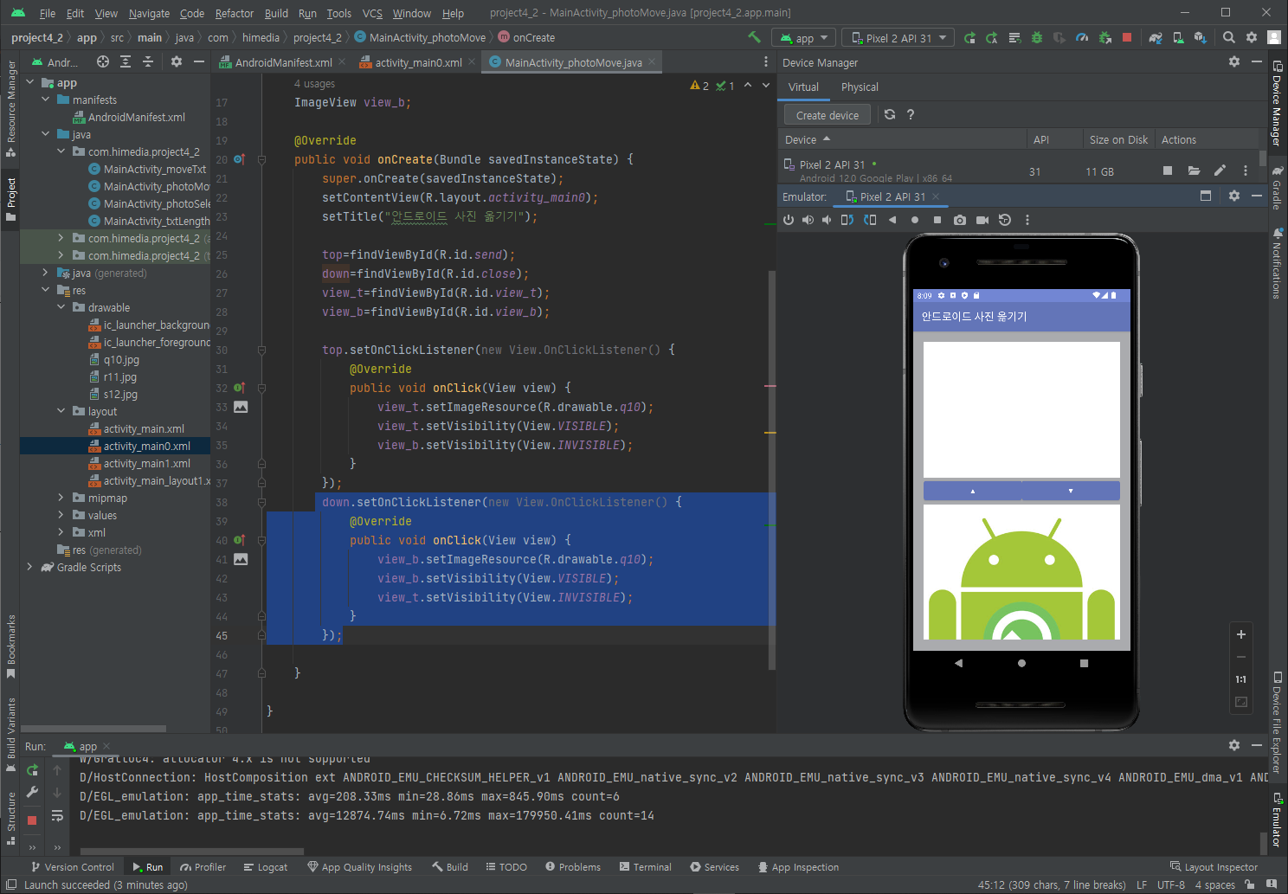The image size is (1288, 894).
Task: Expand the Gradle Scripts node
Action: coord(30,567)
